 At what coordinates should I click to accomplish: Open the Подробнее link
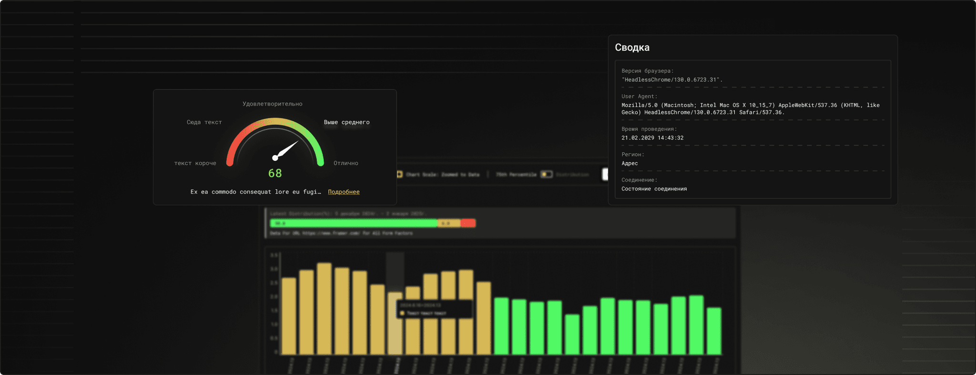pos(344,192)
